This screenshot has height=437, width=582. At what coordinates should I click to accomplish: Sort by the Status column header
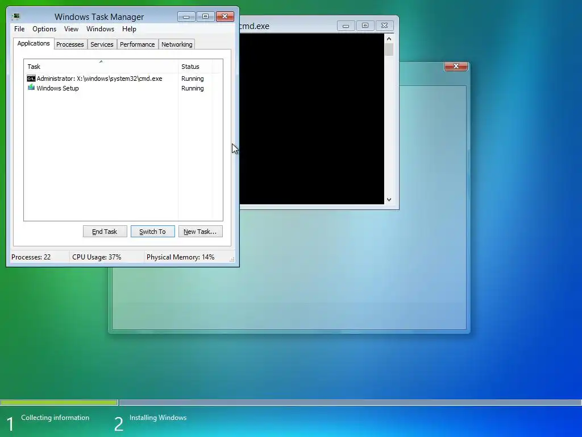coord(195,67)
